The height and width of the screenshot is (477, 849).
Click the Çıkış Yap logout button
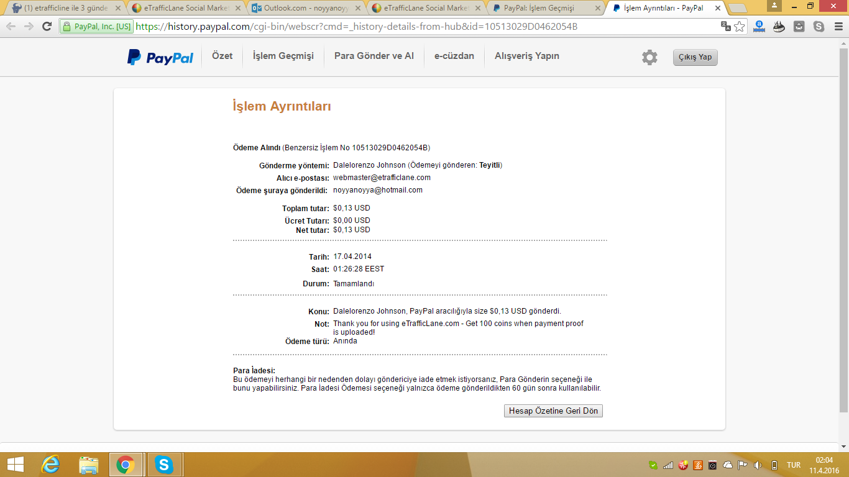[x=695, y=57]
